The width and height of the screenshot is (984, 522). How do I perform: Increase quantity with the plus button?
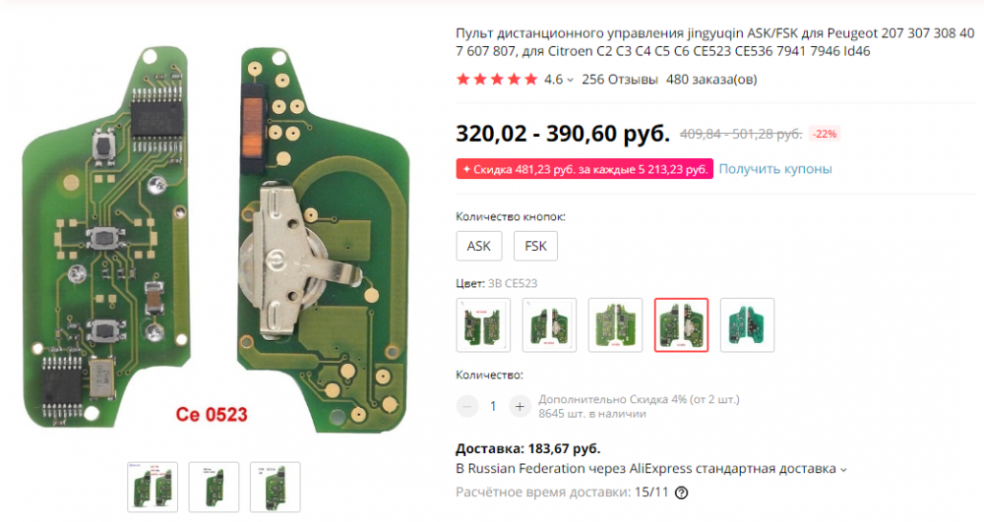520,406
